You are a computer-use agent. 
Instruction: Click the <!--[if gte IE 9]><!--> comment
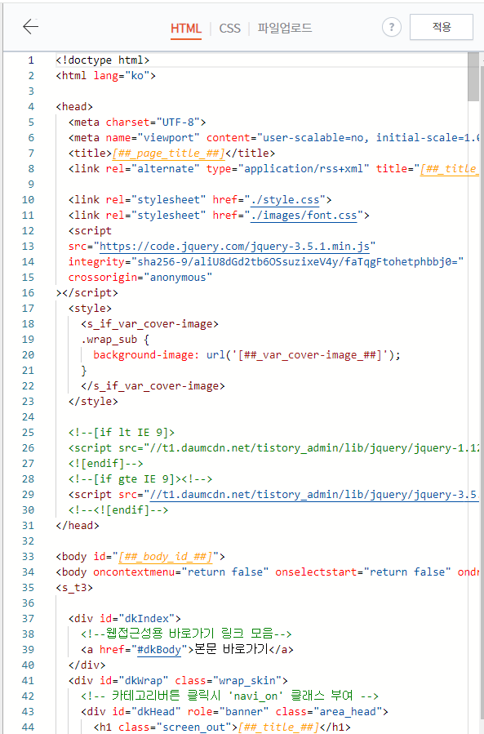point(140,479)
